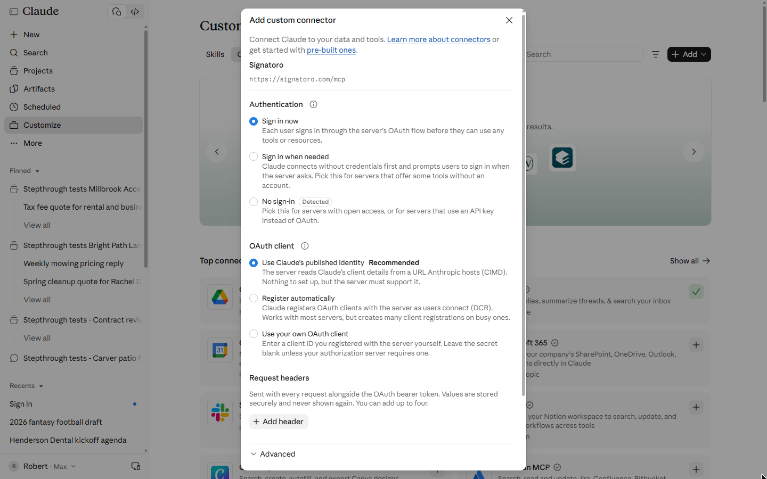
Task: Click the Authentication info icon
Action: pos(314,104)
